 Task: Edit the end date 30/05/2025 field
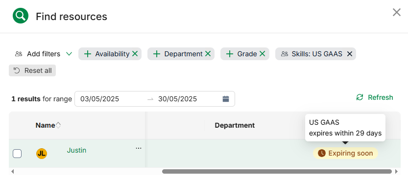[177, 99]
